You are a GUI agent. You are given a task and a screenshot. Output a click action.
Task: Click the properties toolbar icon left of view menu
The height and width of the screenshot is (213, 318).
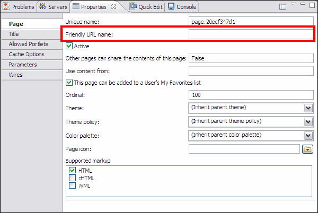[x=282, y=6]
